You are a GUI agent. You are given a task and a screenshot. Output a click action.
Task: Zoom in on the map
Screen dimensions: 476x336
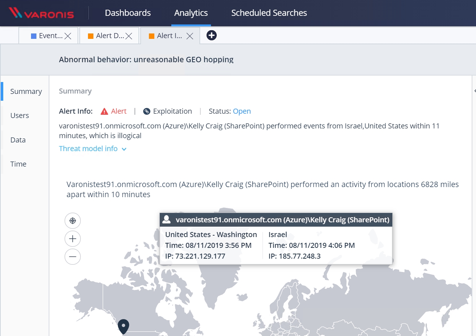[72, 239]
